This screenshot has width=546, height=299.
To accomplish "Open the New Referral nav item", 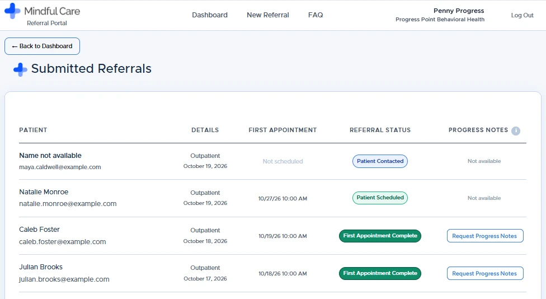I will click(268, 15).
